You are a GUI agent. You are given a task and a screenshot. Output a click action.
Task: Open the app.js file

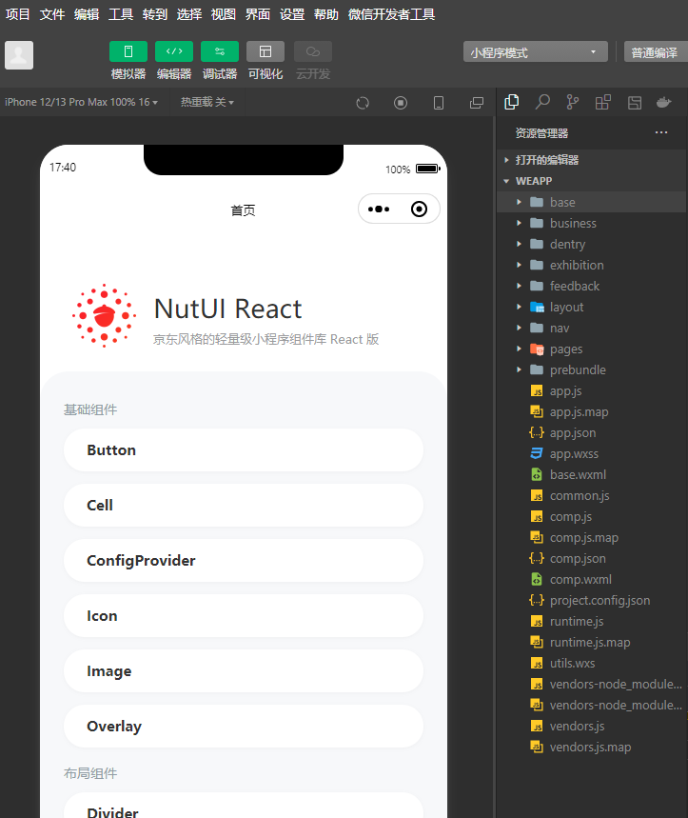pos(592,390)
